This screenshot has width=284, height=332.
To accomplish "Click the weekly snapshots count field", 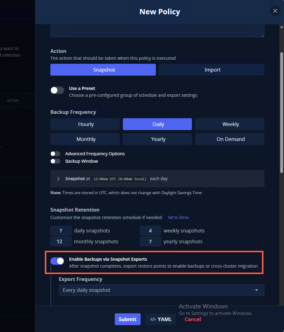I will (150, 231).
